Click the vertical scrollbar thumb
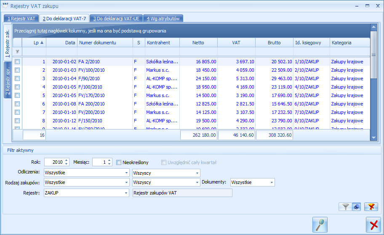 [x=373, y=55]
